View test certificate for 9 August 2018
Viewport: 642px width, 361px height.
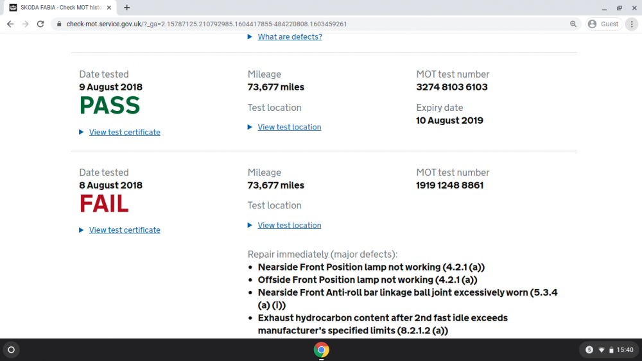(x=125, y=132)
